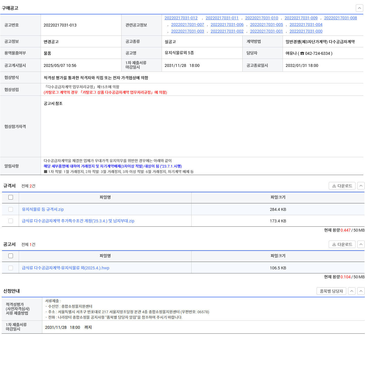Screen dimensions: 365x368
Task: Check the 급식류 hwp file checkbox
Action: (x=11, y=268)
